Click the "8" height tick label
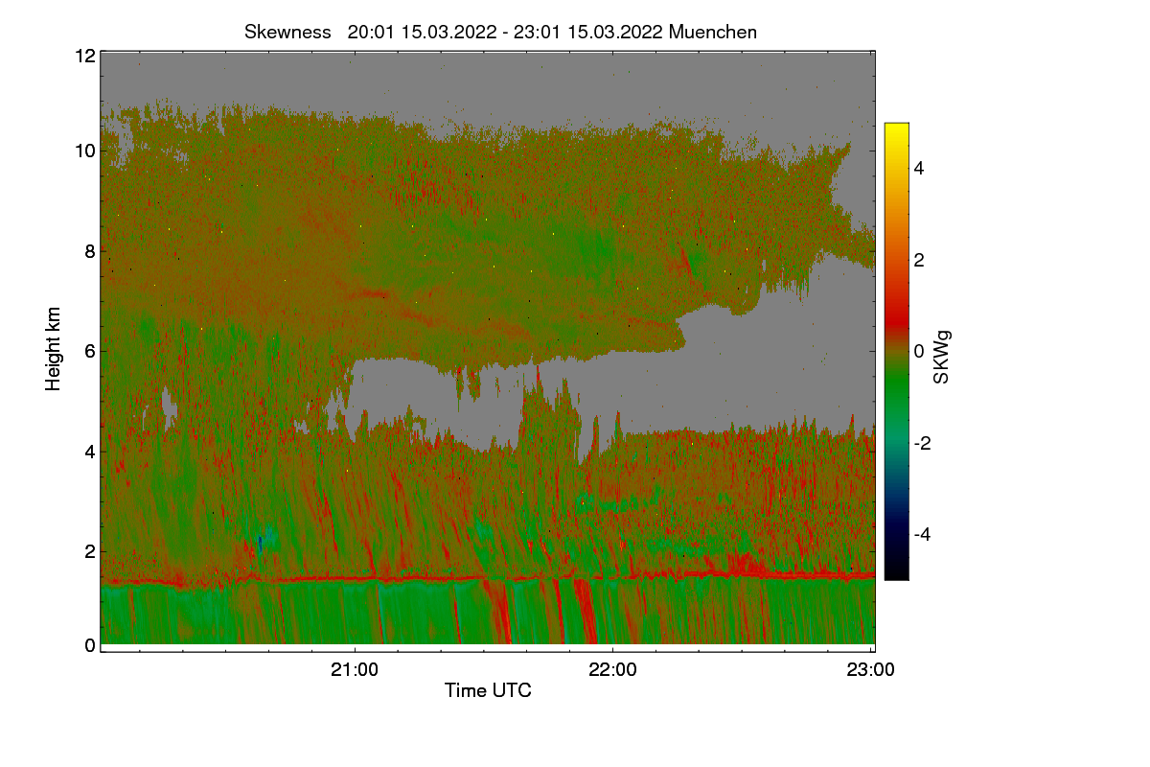The image size is (1150, 767). point(90,251)
